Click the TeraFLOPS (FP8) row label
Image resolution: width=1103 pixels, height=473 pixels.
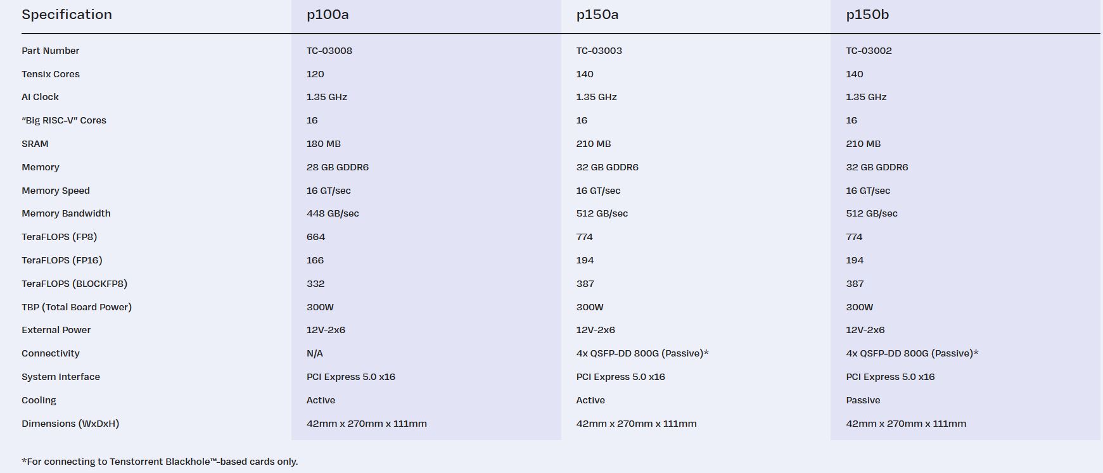pos(59,237)
